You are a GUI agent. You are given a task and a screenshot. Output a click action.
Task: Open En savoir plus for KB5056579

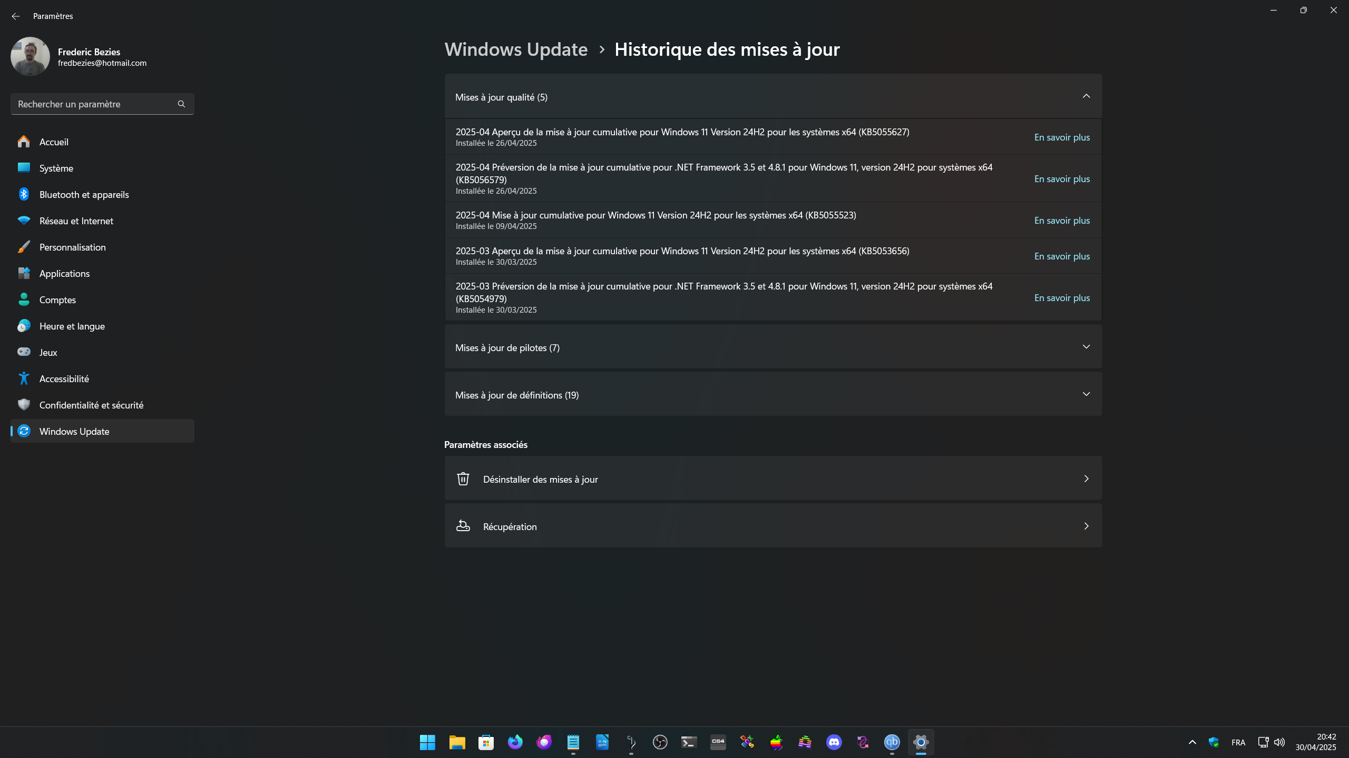[x=1062, y=179]
